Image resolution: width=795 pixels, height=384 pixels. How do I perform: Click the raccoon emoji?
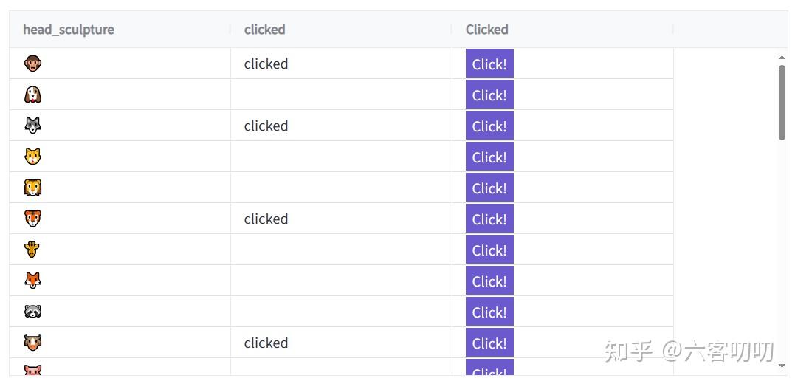[x=32, y=311]
